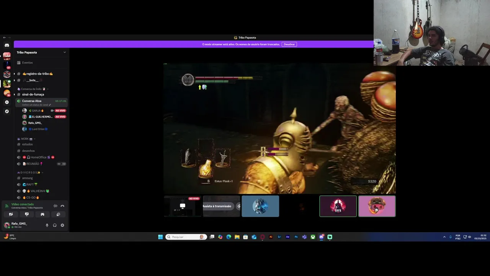Open Adobe Lightroom from taskbar

(279, 237)
